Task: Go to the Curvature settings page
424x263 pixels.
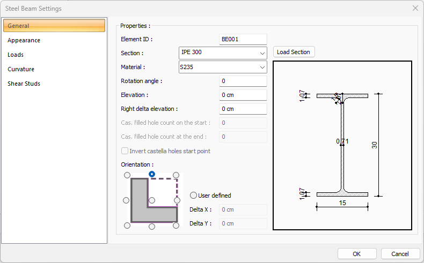Action: tap(21, 69)
